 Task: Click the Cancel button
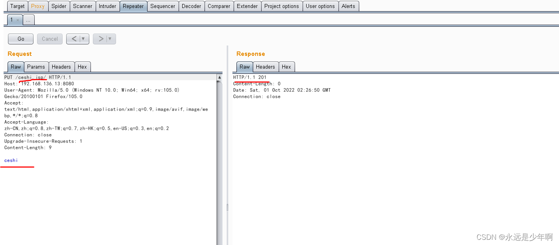pyautogui.click(x=50, y=39)
